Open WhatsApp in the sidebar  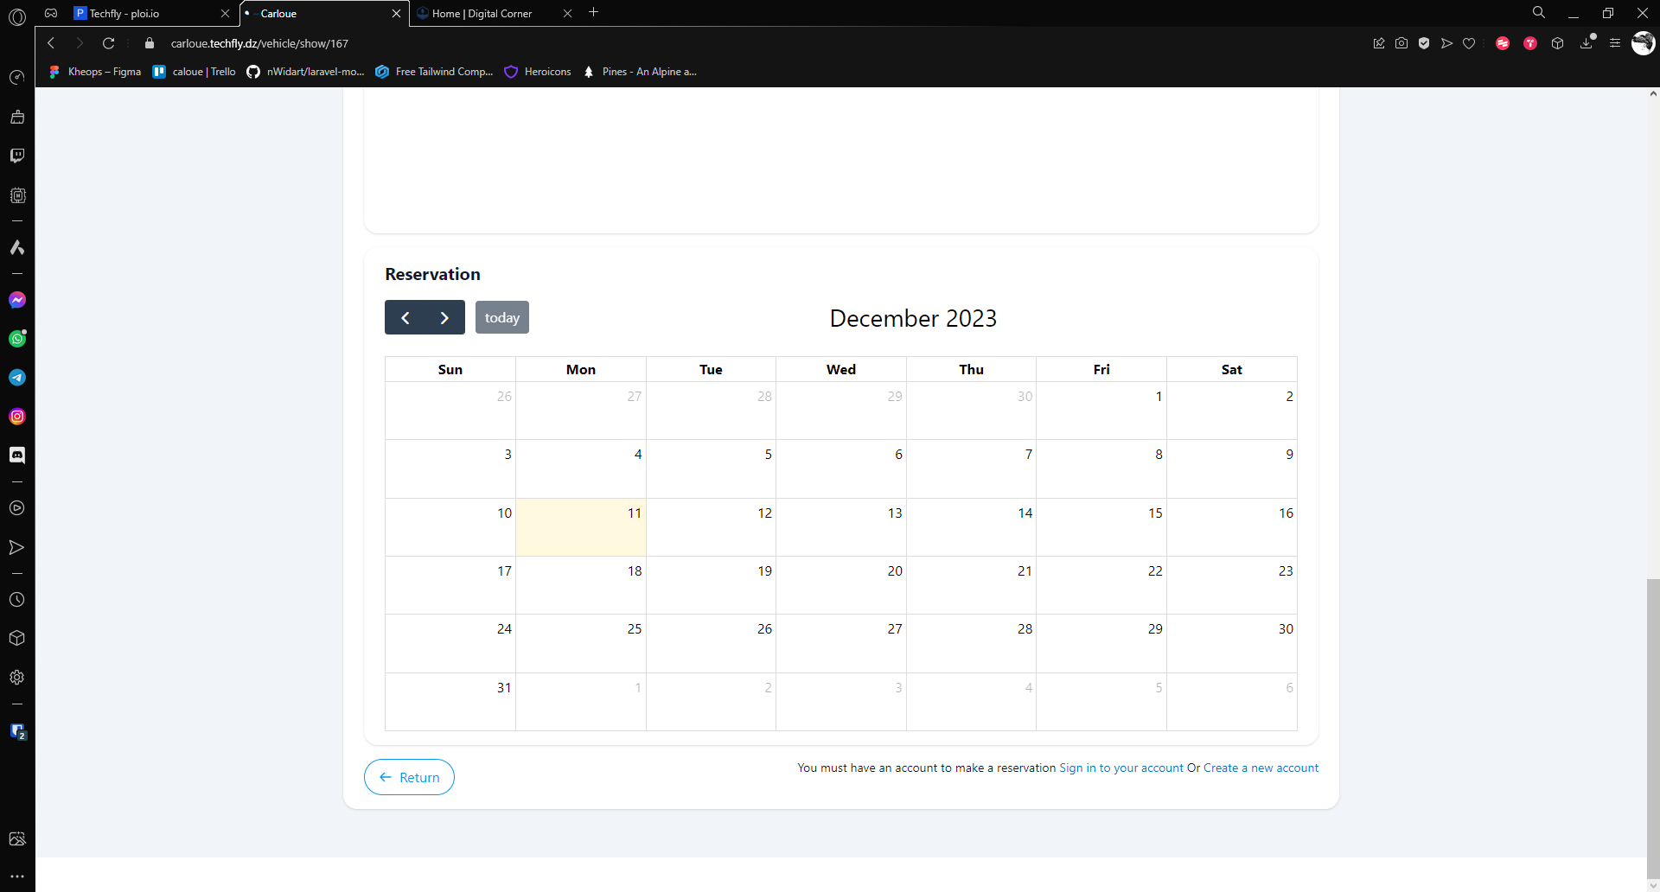[x=17, y=339]
